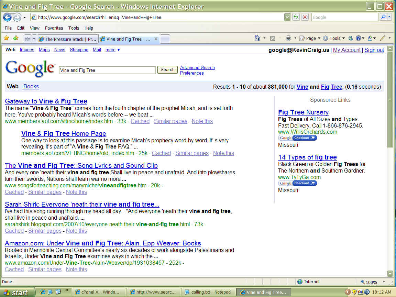Click the Help question mark icon

359,38
